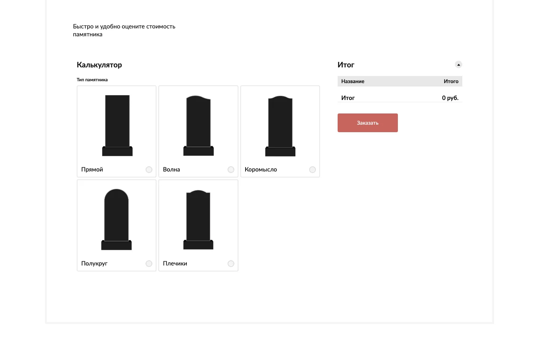Click the Прямой monument image
The image size is (539, 337).
point(117,125)
